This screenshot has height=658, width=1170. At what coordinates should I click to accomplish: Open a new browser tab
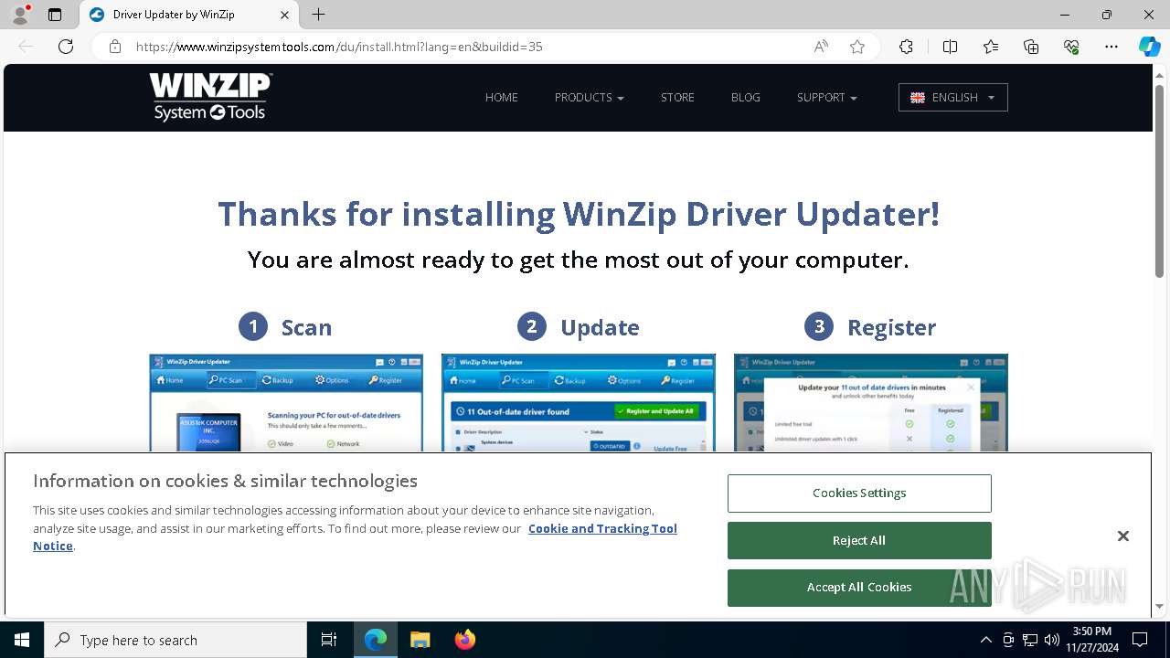[318, 15]
